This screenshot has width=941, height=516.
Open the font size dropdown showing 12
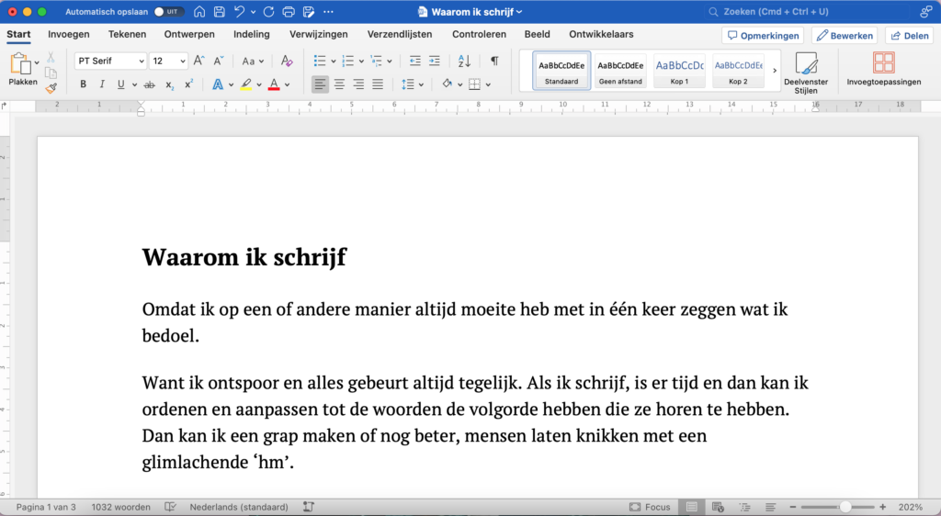(x=169, y=61)
